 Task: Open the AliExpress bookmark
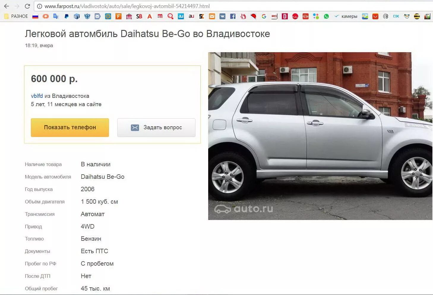[375, 16]
